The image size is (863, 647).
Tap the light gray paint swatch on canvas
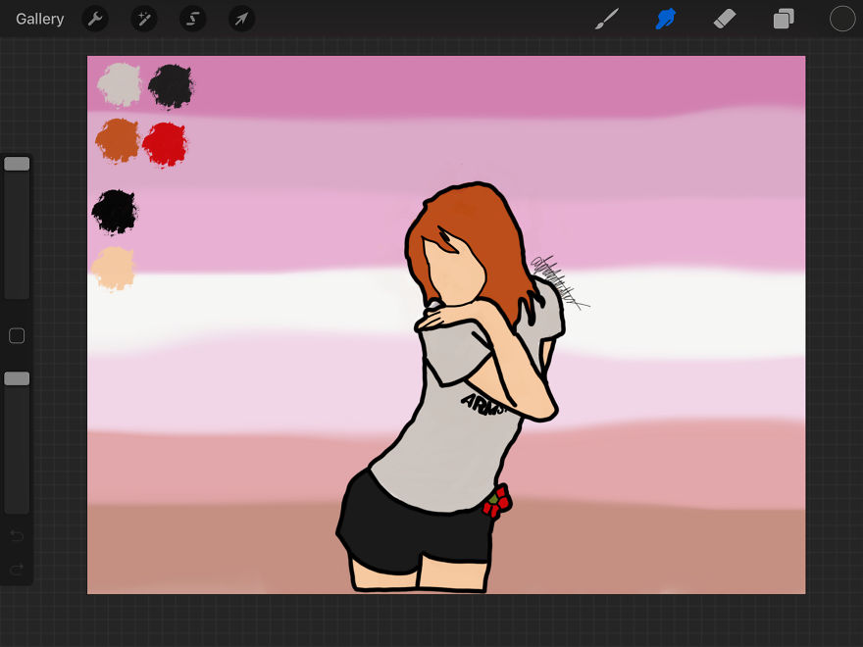coord(121,84)
